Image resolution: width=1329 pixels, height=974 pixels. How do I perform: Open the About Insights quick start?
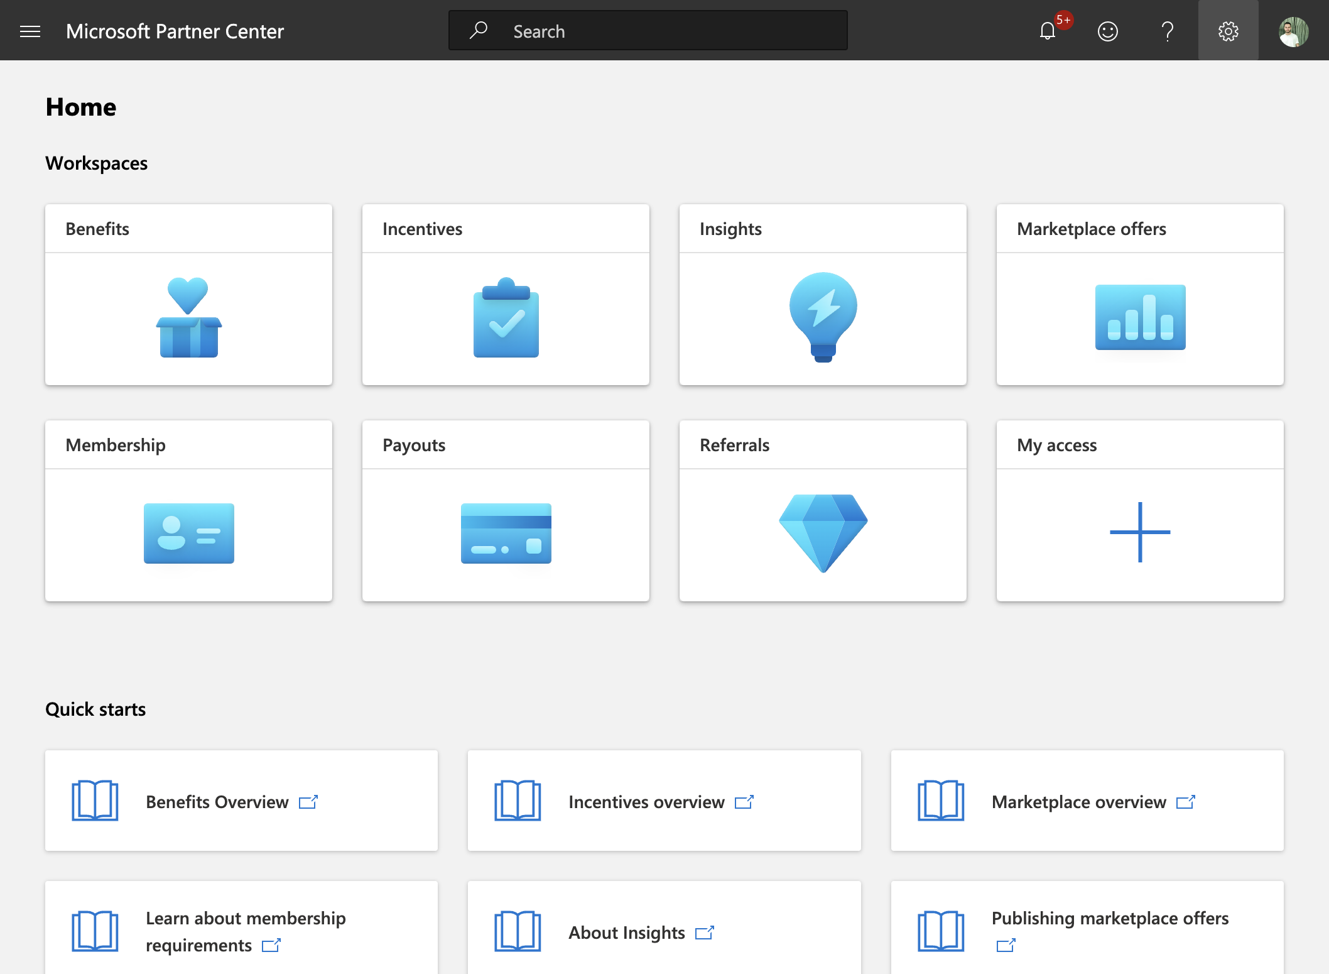(664, 927)
